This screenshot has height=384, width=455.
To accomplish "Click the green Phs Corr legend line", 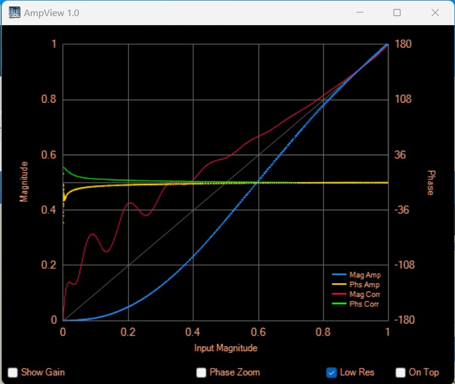I will pyautogui.click(x=339, y=304).
